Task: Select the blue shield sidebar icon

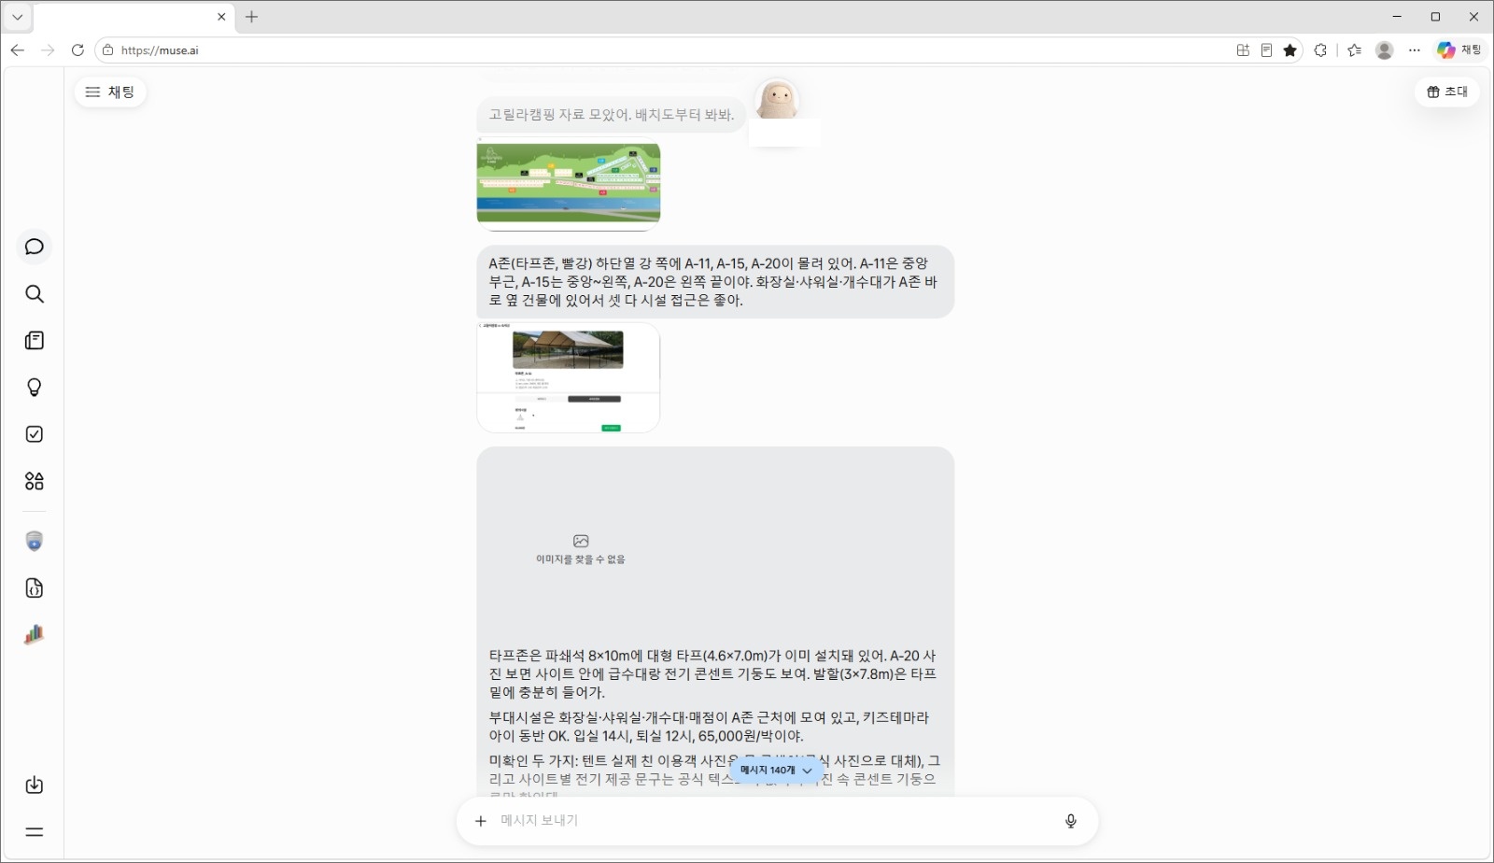Action: 35,542
